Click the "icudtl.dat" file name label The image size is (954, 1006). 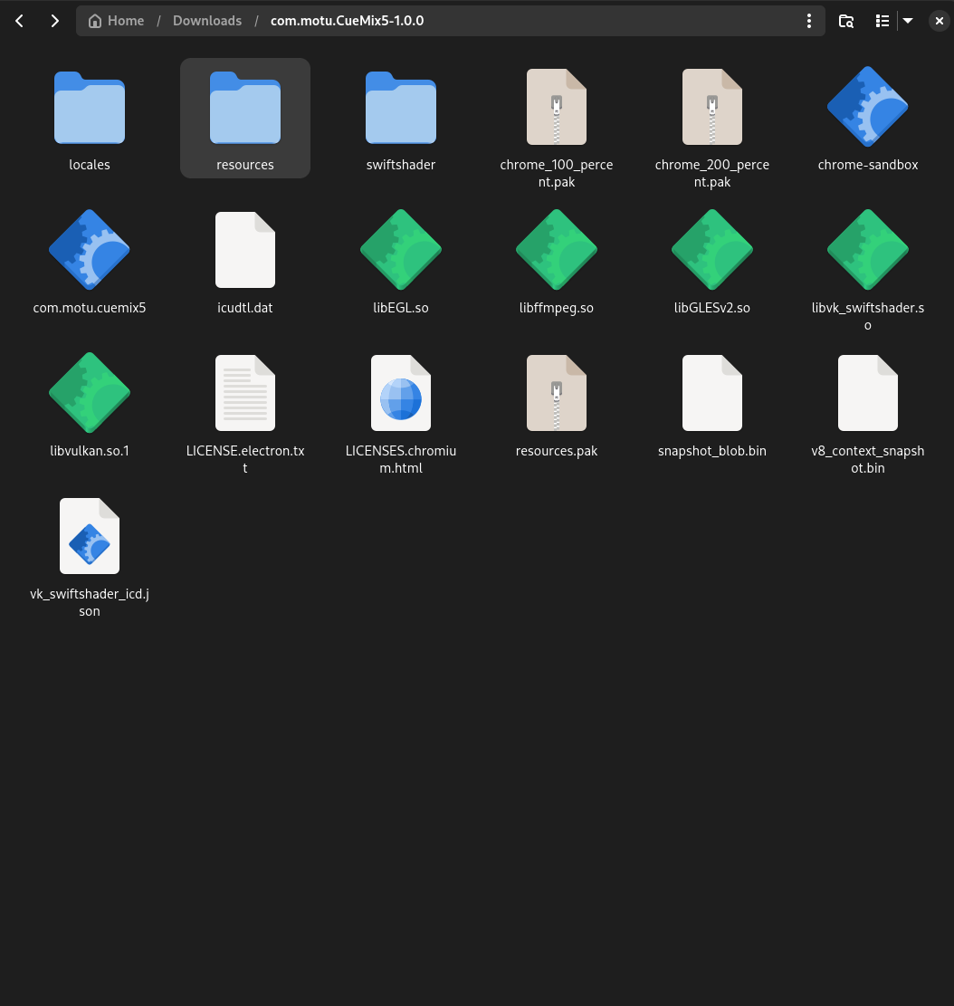click(x=245, y=308)
